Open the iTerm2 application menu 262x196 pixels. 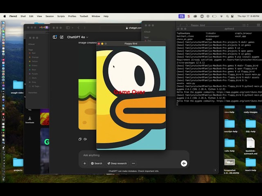13,16
